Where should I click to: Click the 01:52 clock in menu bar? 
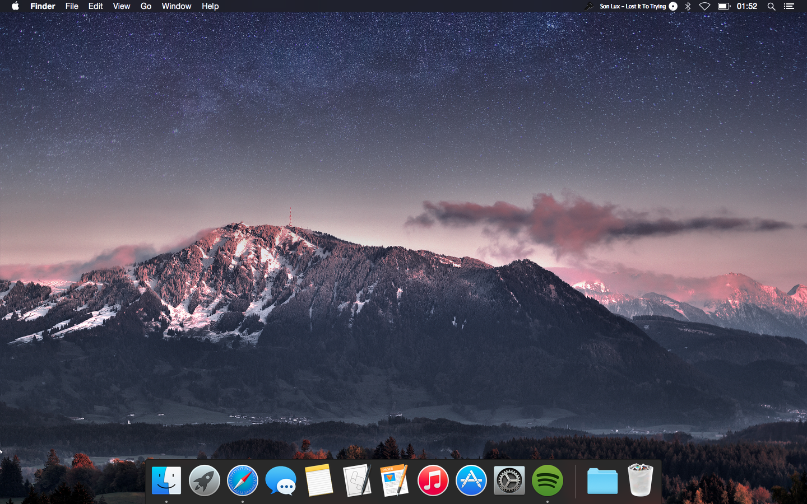click(x=747, y=6)
